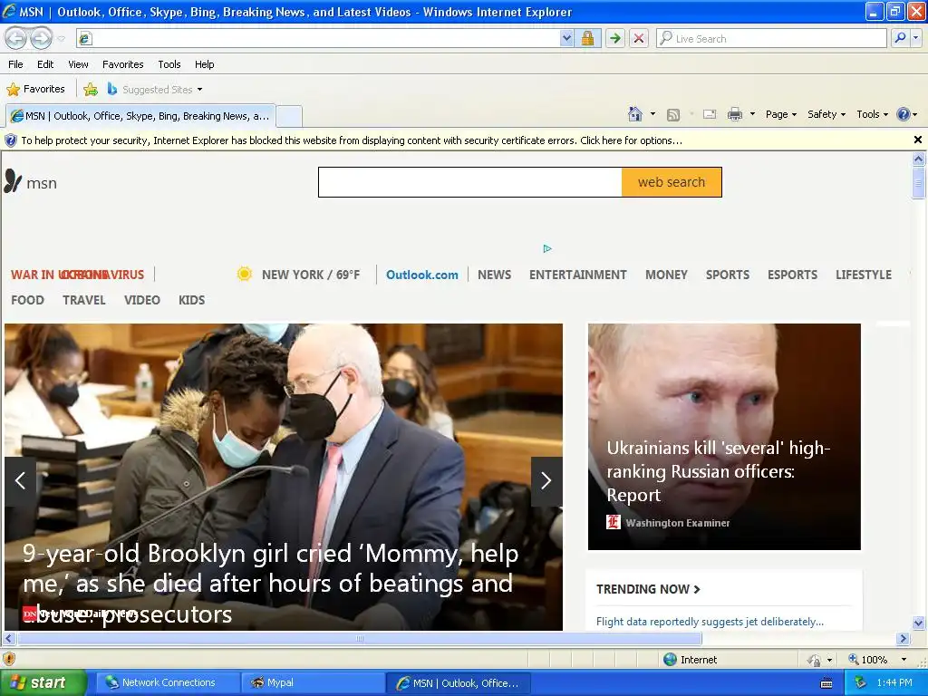Image resolution: width=928 pixels, height=696 pixels.
Task: Click the horizontal scrollbar thumb
Action: coord(360,639)
